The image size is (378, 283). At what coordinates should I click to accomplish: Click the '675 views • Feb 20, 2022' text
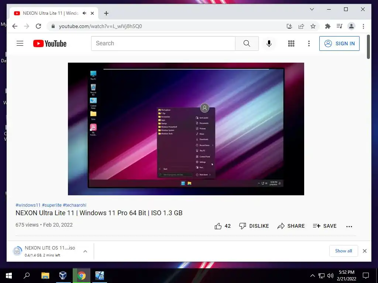(44, 225)
